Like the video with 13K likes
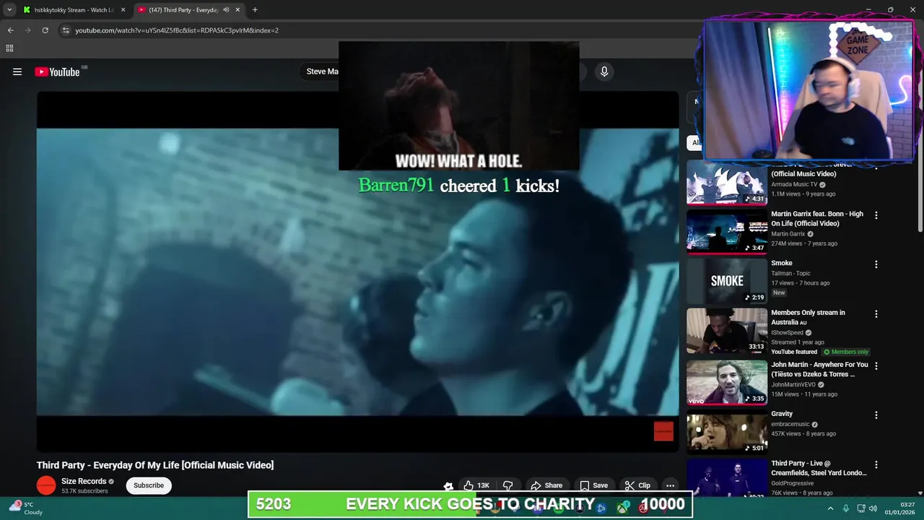 coord(477,485)
